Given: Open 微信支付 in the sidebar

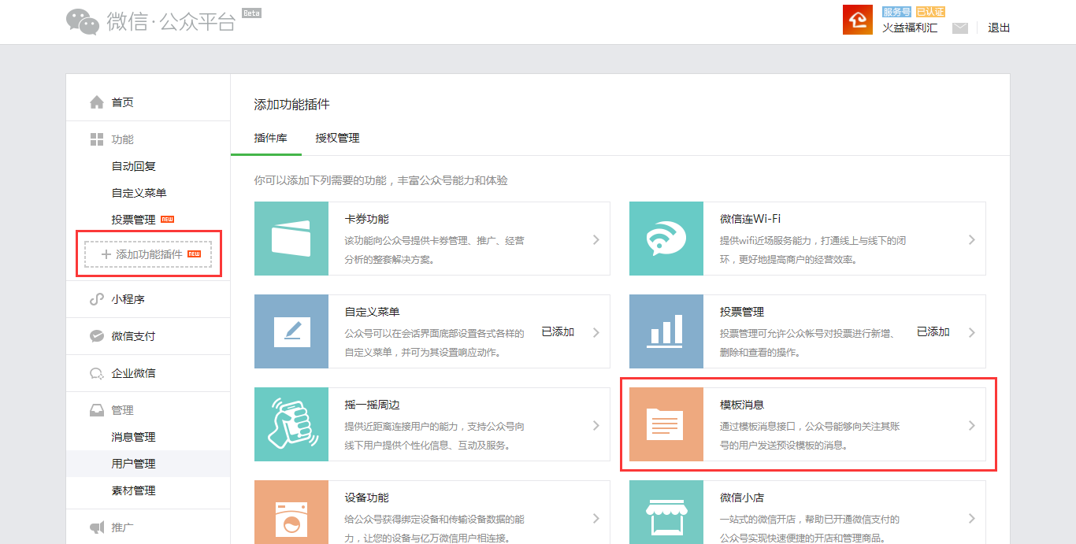Looking at the screenshot, I should (x=133, y=336).
